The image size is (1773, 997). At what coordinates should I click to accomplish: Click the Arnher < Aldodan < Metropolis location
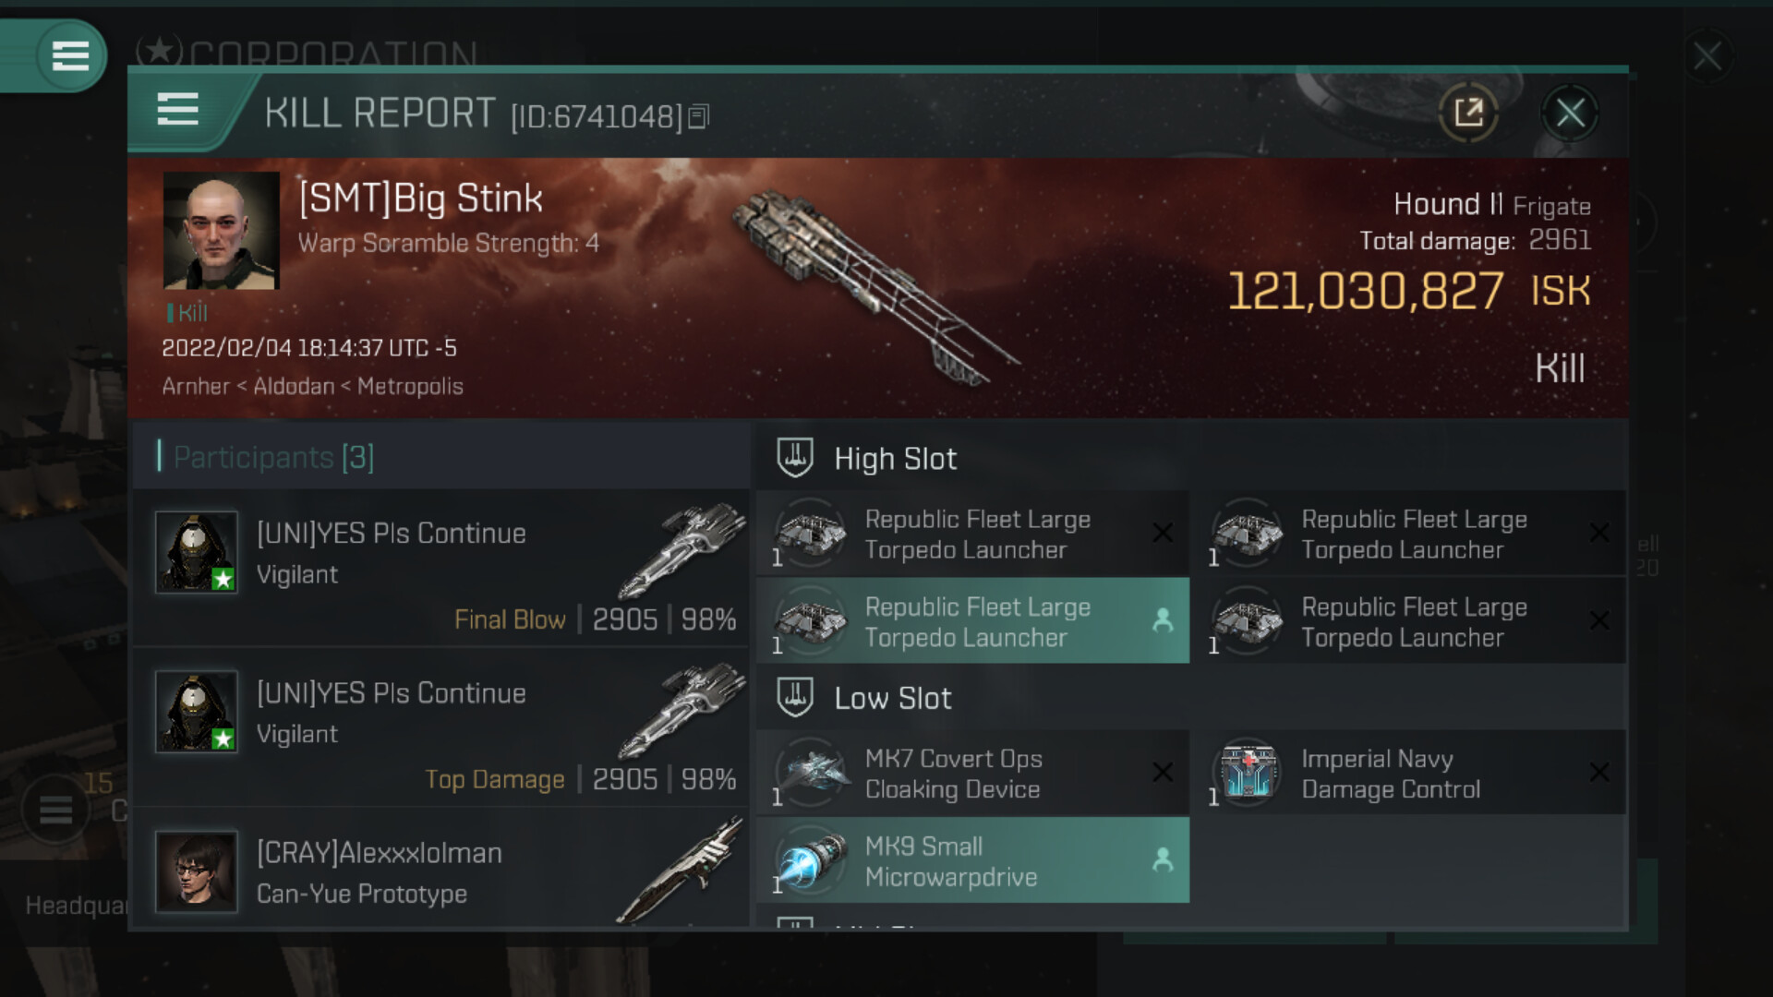312,386
